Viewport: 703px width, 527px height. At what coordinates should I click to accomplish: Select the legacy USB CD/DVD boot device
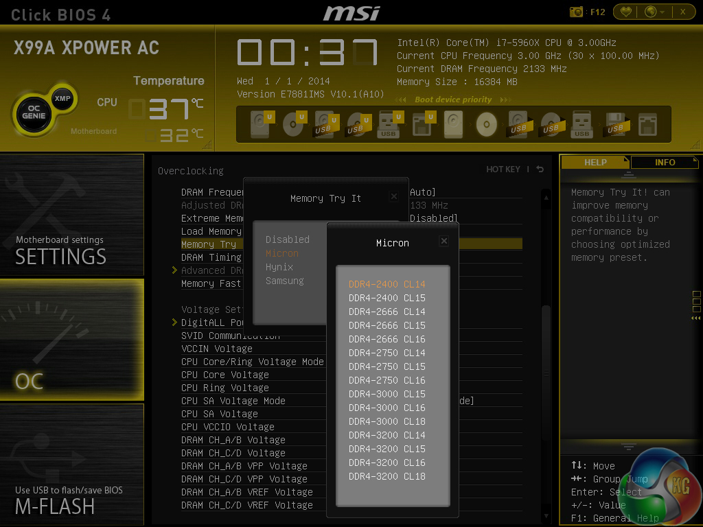pyautogui.click(x=553, y=124)
